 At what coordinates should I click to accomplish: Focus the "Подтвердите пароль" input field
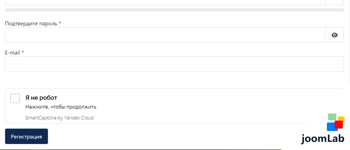tap(165, 35)
